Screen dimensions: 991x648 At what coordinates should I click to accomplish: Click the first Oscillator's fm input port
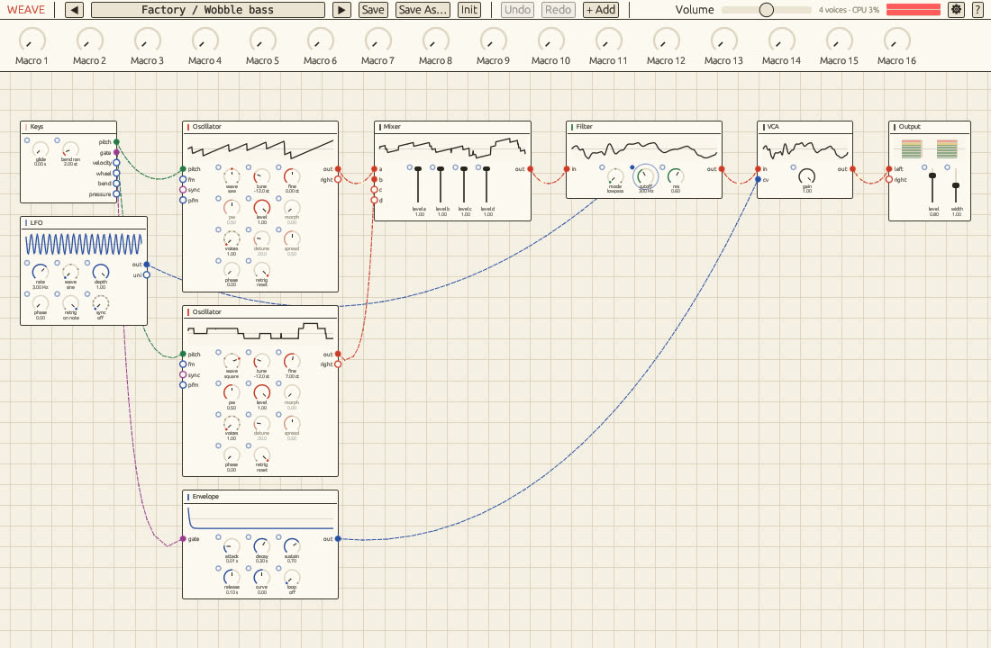(183, 179)
